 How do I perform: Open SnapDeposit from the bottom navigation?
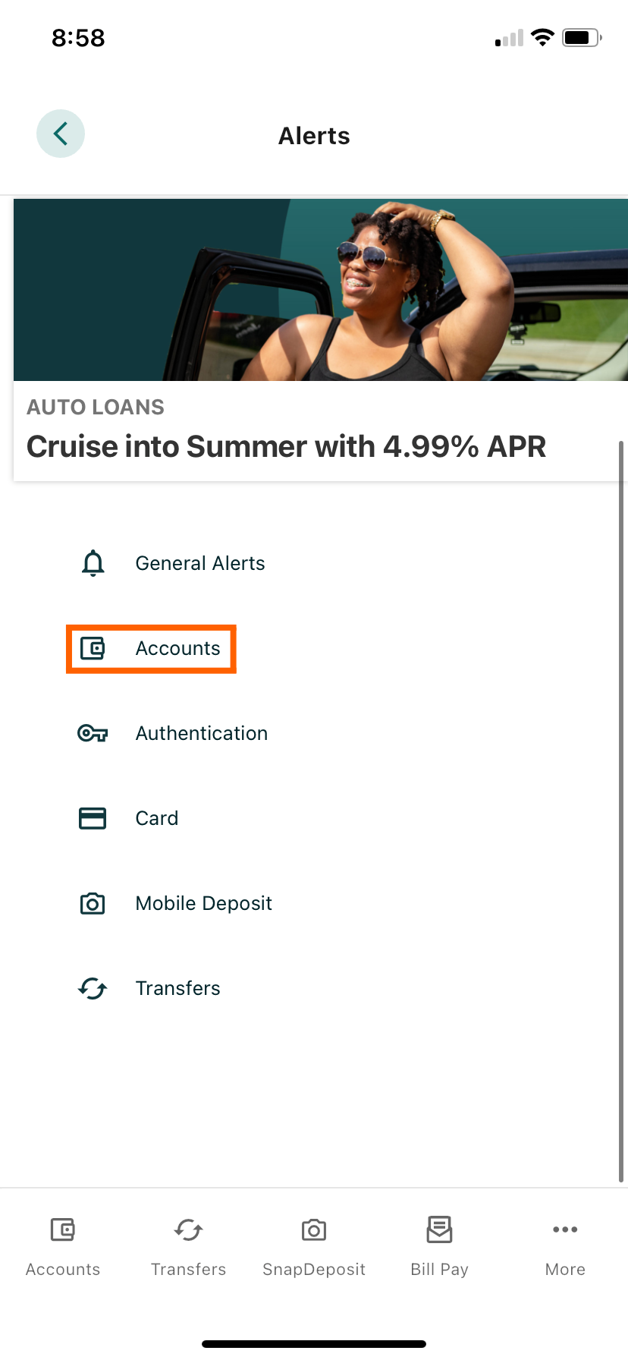[x=313, y=1243]
